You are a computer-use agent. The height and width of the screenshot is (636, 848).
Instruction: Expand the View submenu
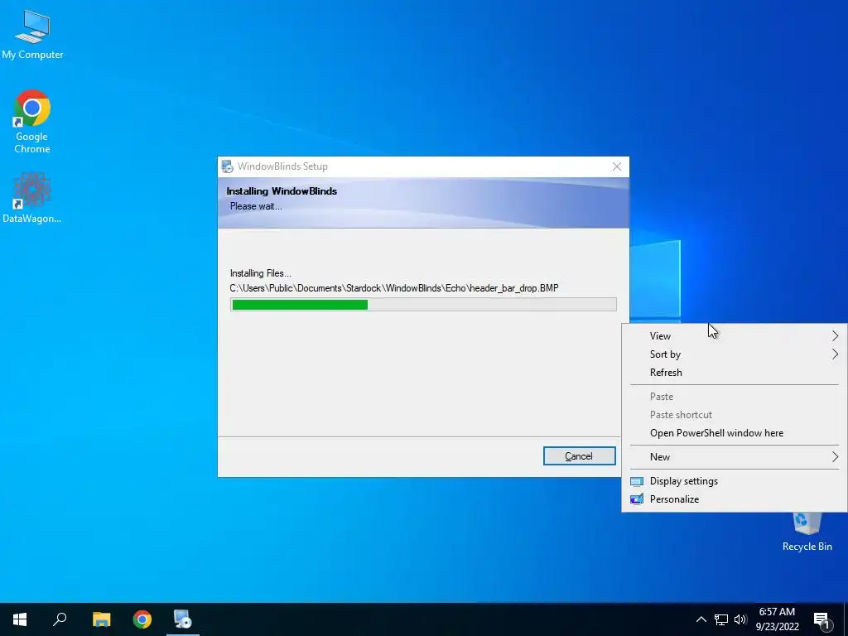point(735,336)
